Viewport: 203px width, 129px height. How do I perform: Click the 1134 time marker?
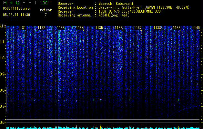(80, 28)
